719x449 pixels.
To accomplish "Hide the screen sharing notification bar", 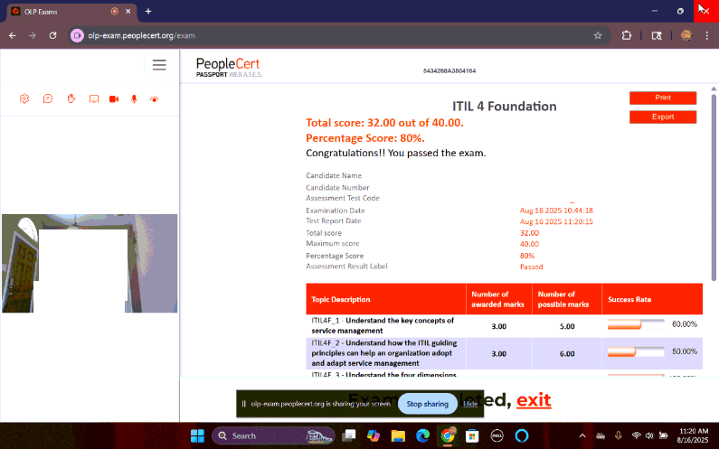I will point(470,404).
